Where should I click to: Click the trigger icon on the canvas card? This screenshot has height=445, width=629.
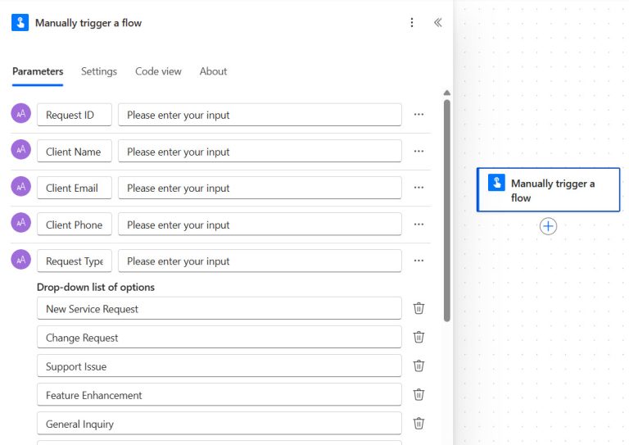496,183
